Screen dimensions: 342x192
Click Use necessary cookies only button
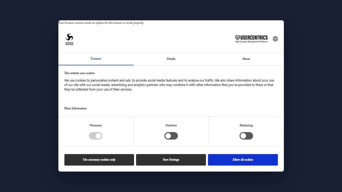99,160
